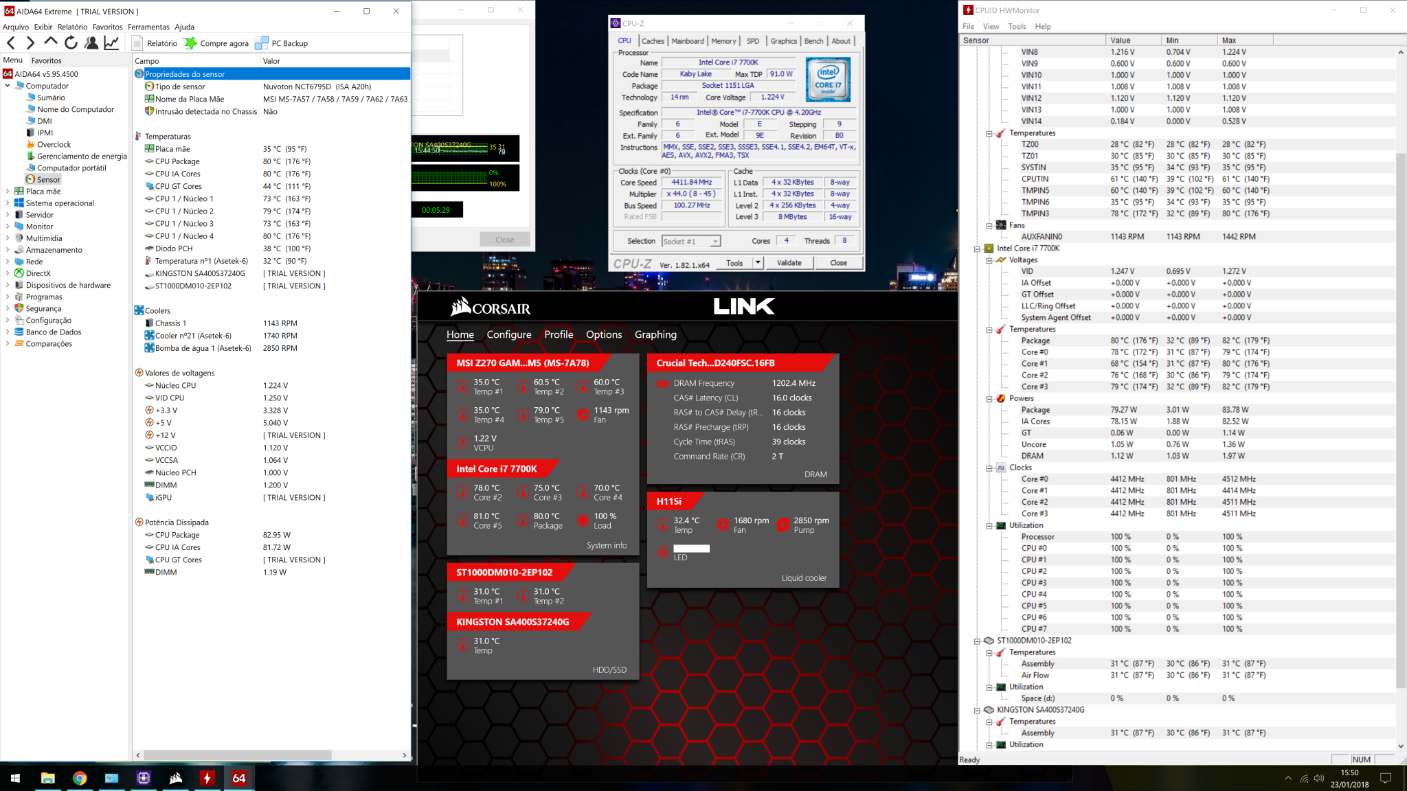Click Tools button in CPU-Z
This screenshot has height=791, width=1407.
(x=734, y=263)
